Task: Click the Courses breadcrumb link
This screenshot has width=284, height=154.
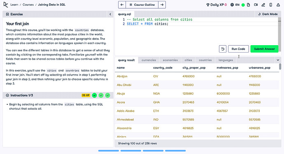Action: click(28, 5)
